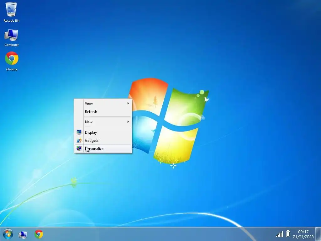Open the View submenu
321x241 pixels.
click(103, 104)
